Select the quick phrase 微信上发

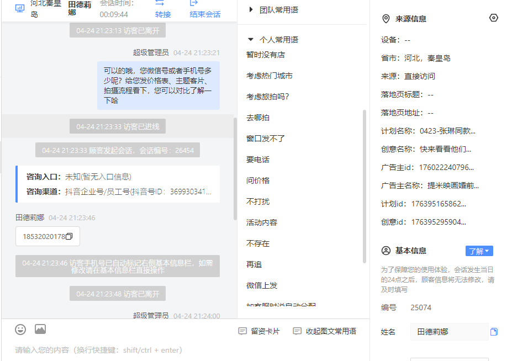[262, 286]
